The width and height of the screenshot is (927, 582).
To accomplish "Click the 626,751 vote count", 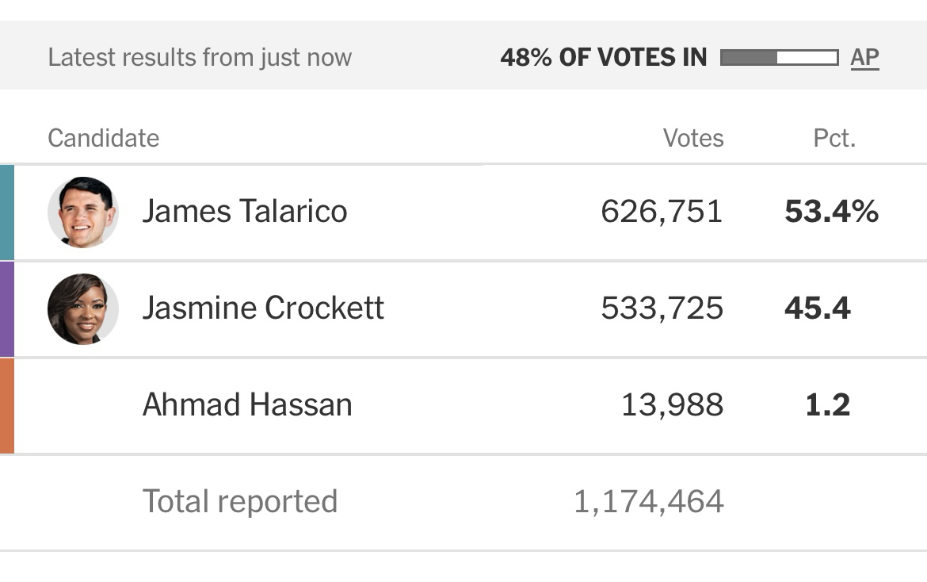I will tap(662, 212).
